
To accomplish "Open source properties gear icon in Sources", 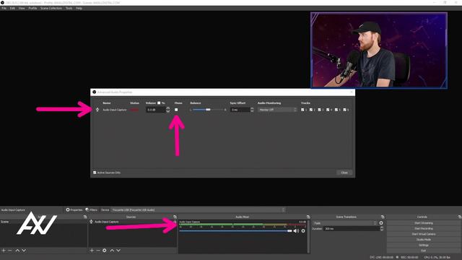I will coord(105,251).
